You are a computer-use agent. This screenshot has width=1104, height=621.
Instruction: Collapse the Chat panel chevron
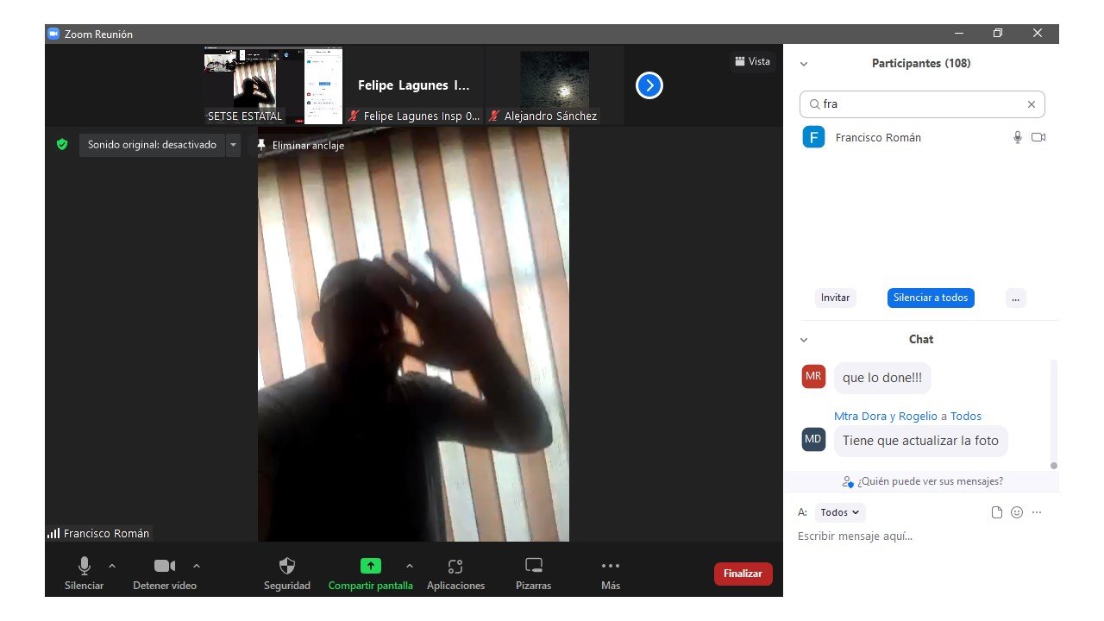pos(804,340)
